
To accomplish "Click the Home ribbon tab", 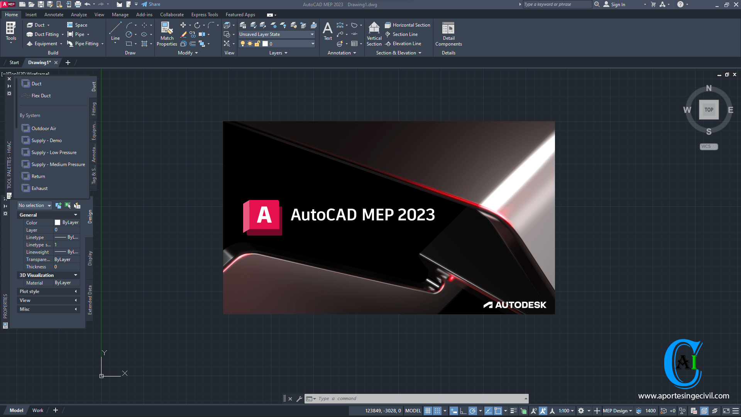I will point(11,14).
